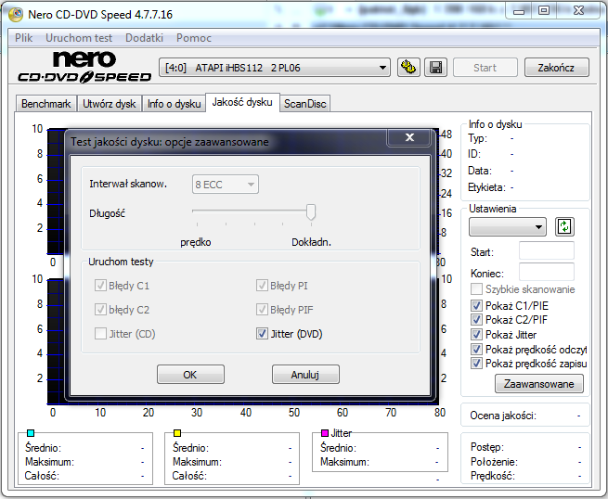Switch to the ScanDisc tab
608x499 pixels.
pos(304,104)
